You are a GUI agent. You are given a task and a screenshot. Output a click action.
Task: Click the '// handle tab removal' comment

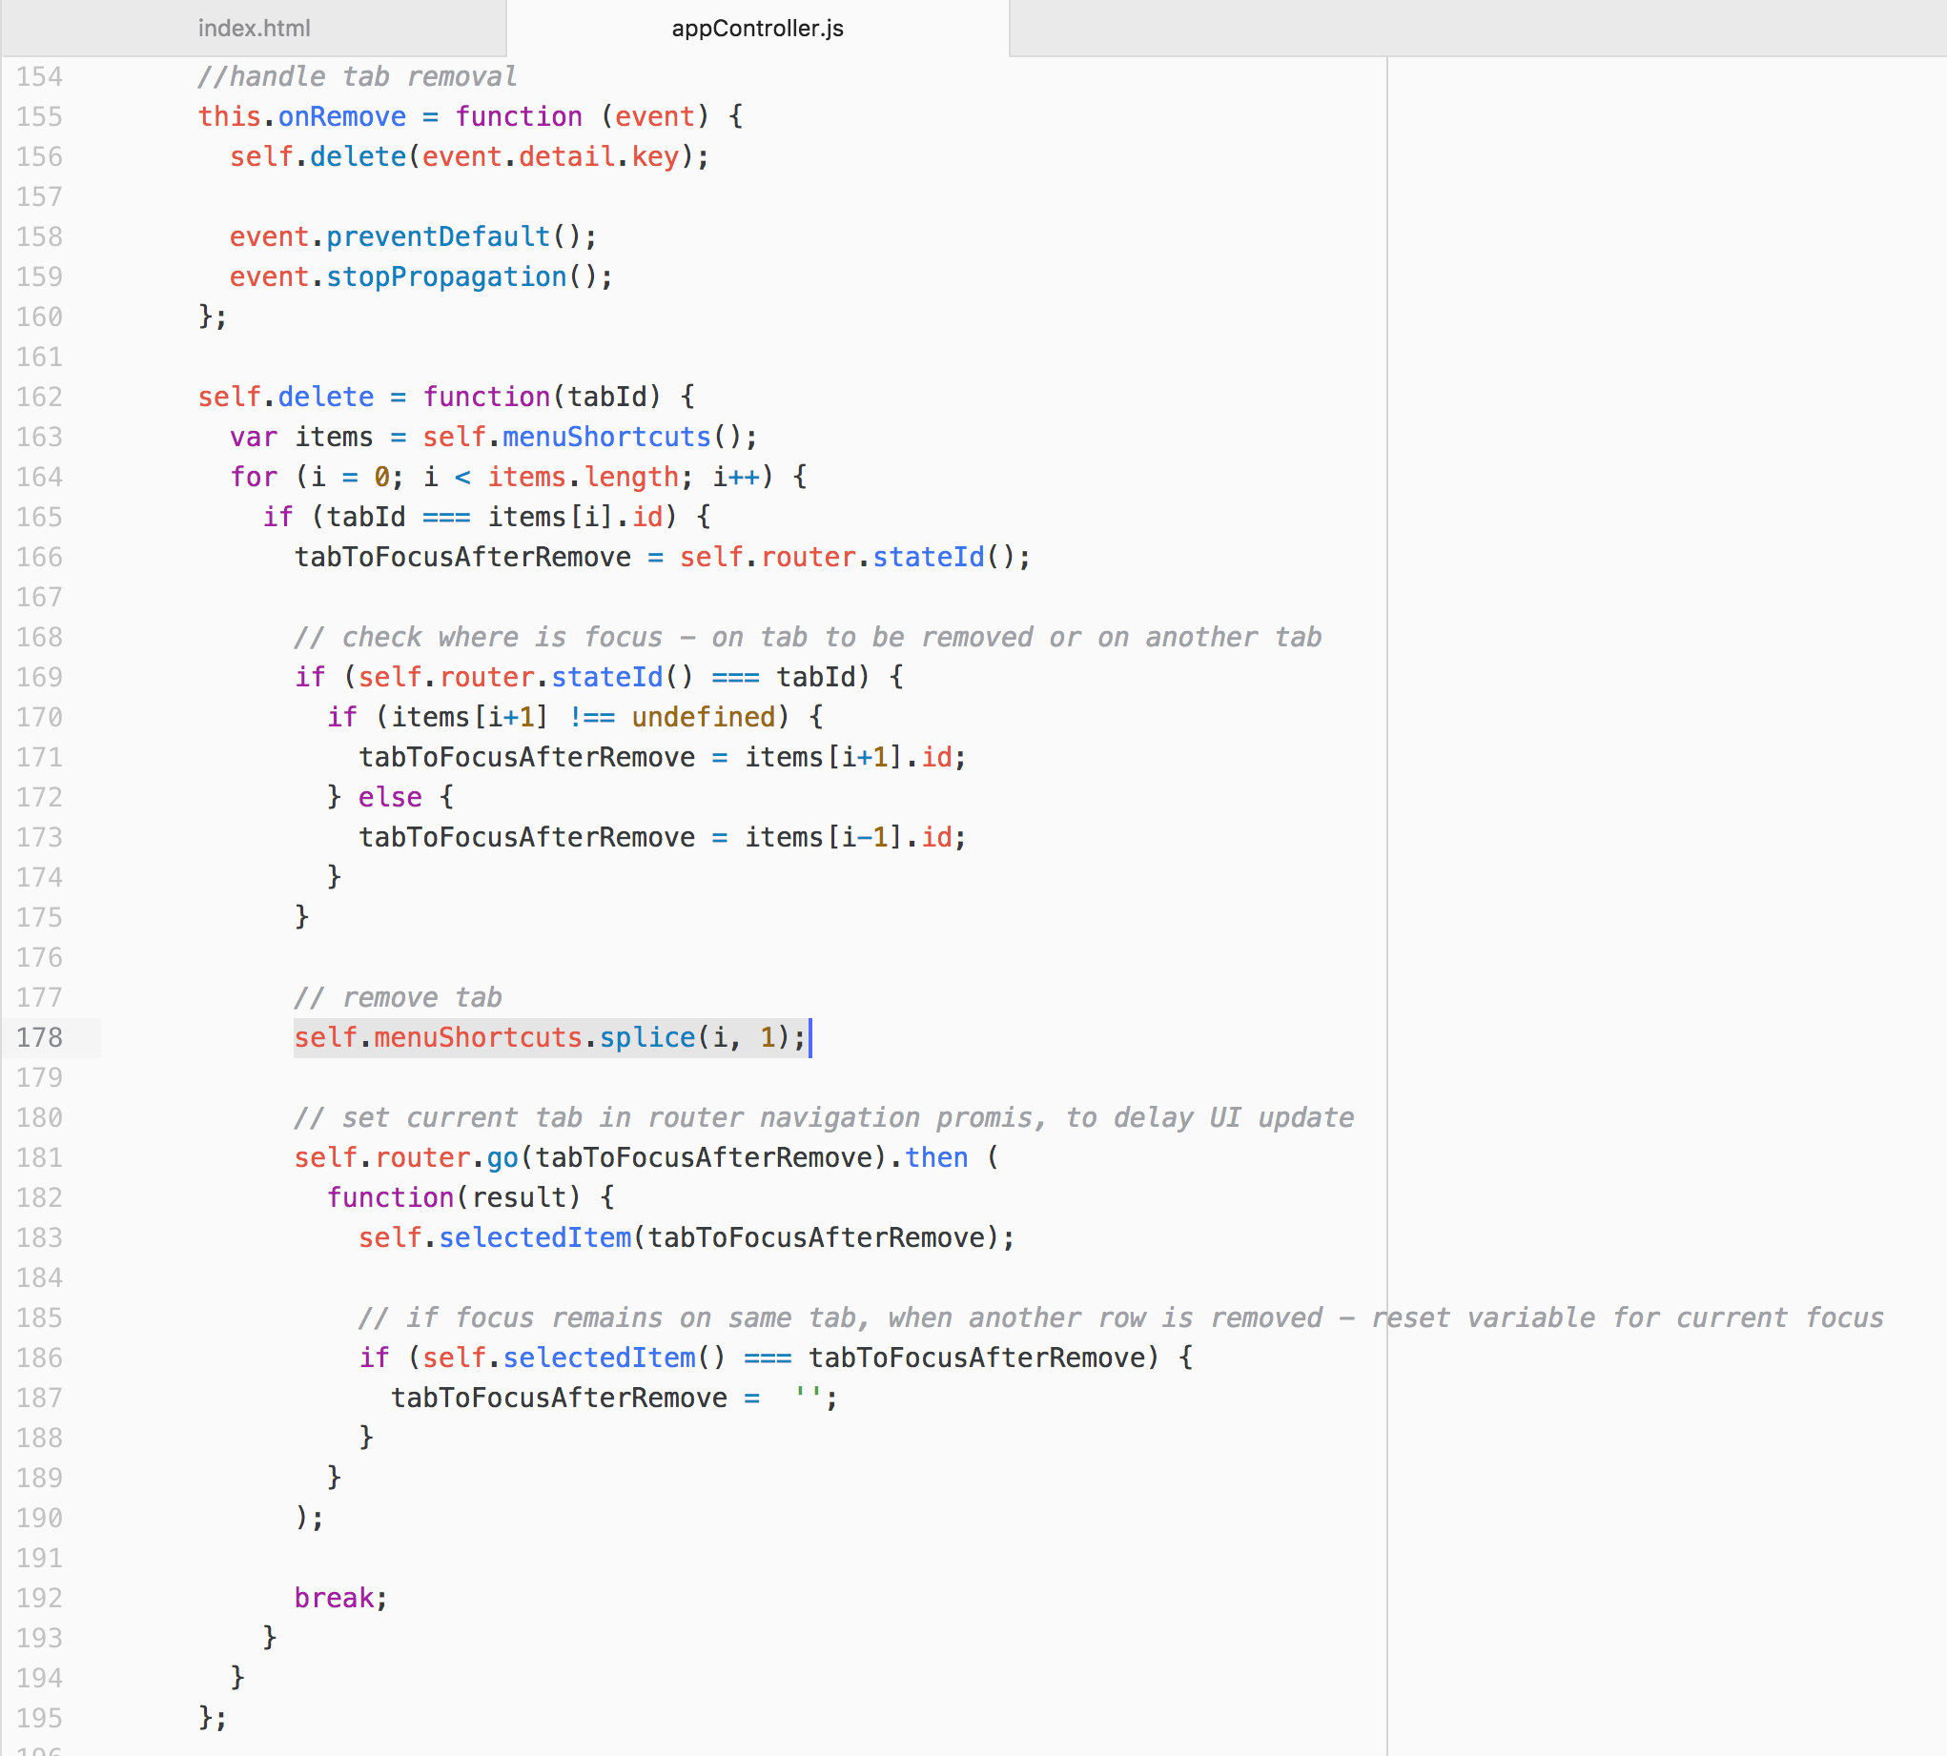click(357, 76)
